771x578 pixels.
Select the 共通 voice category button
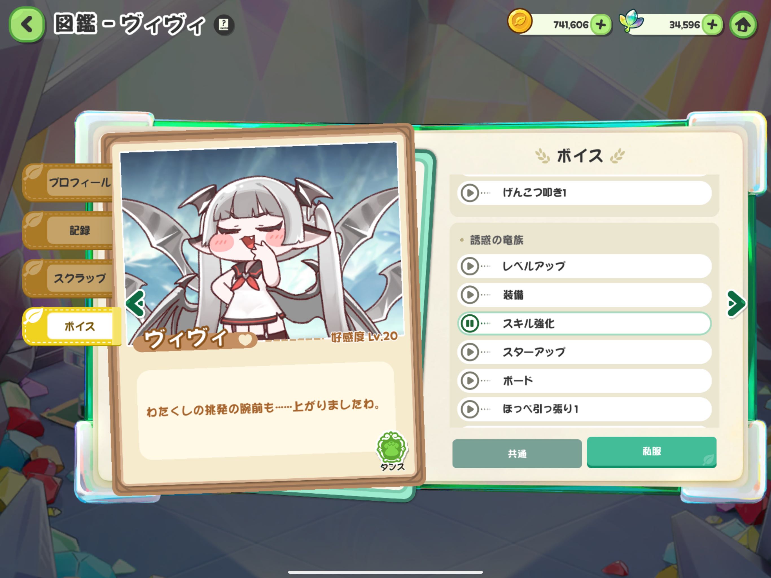coord(517,453)
